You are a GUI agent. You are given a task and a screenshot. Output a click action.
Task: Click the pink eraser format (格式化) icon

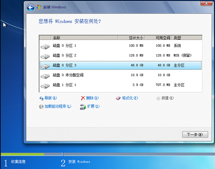[x=118, y=98]
